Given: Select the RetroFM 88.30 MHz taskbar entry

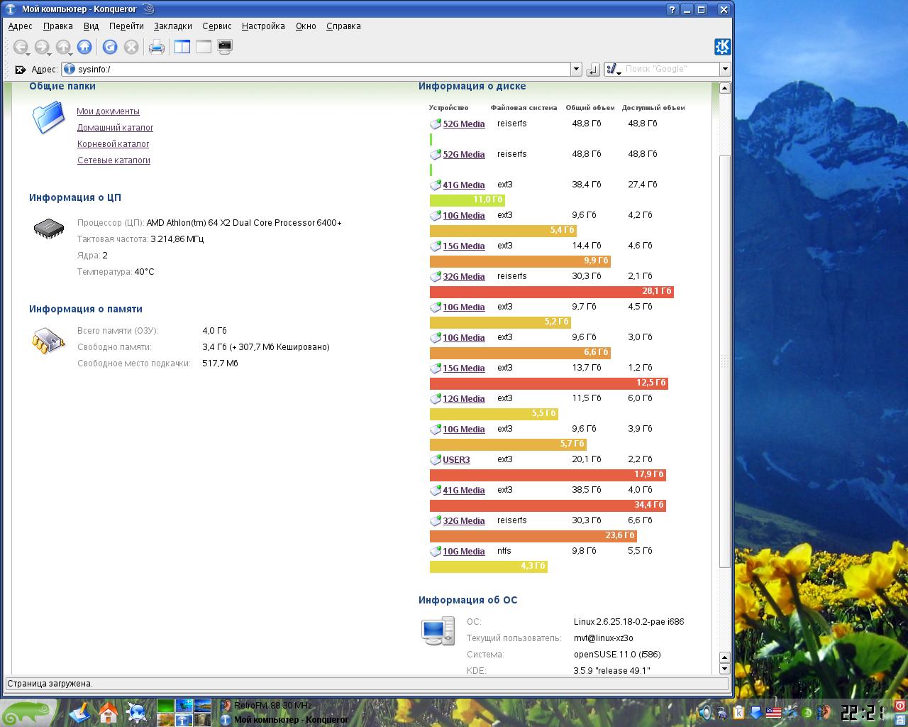Looking at the screenshot, I should coord(273,706).
